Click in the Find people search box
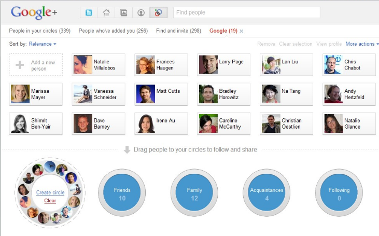Viewport: 379px width, 236px height. tap(246, 12)
